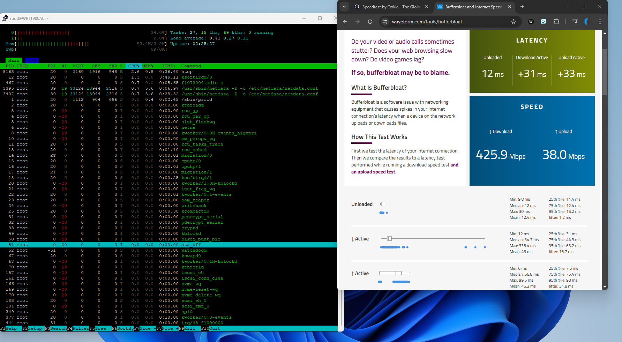Open the blue refresh-style extension icon
622x342 pixels.
(x=544, y=22)
